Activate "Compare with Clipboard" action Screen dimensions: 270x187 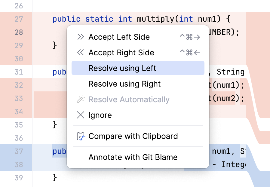tap(133, 136)
